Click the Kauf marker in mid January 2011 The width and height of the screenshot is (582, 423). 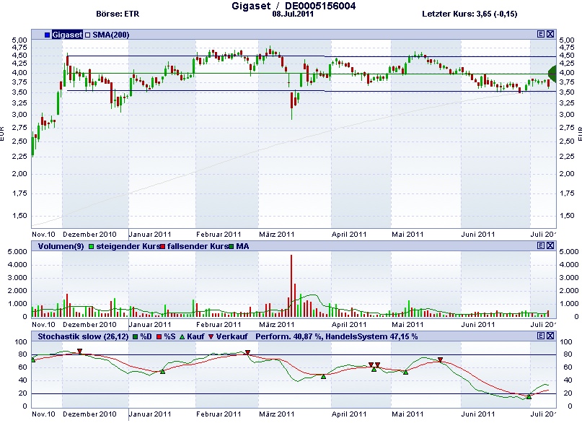click(162, 371)
